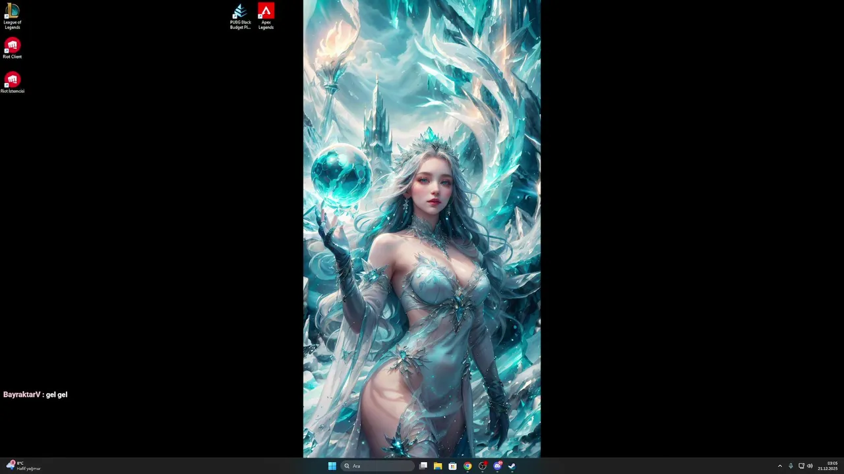
Task: Open network settings from the tray icon
Action: click(801, 466)
